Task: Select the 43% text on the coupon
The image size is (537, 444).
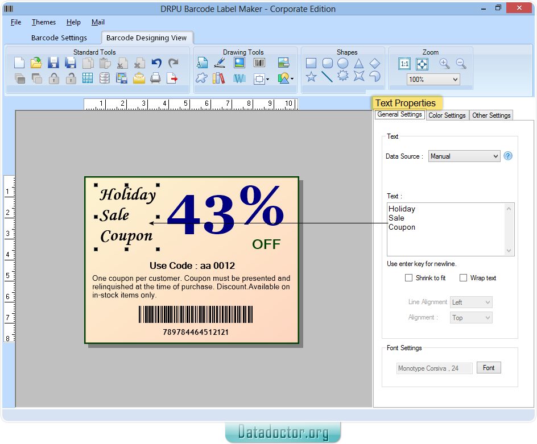Action: [225, 211]
